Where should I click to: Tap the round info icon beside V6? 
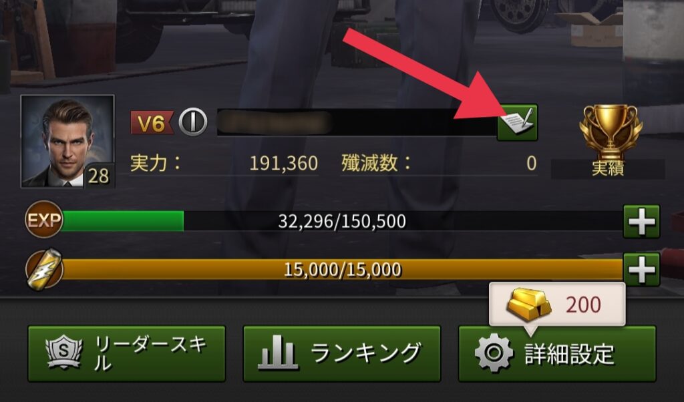click(193, 122)
